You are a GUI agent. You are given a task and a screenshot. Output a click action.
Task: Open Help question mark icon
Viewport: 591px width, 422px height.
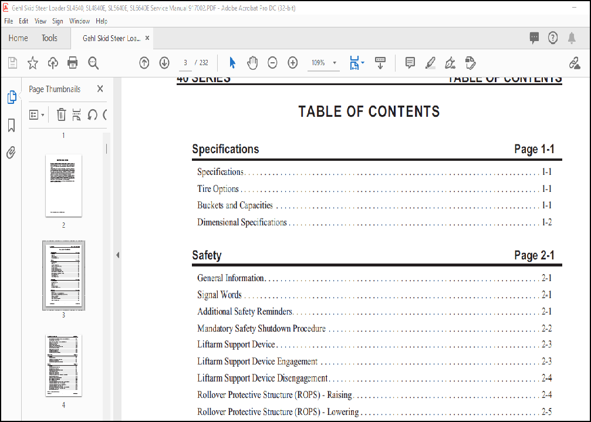pyautogui.click(x=553, y=38)
